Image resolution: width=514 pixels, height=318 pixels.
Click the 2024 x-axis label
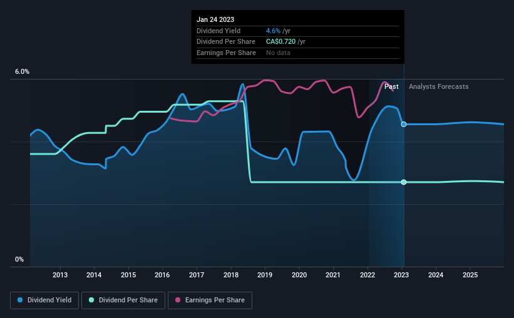tap(436, 275)
